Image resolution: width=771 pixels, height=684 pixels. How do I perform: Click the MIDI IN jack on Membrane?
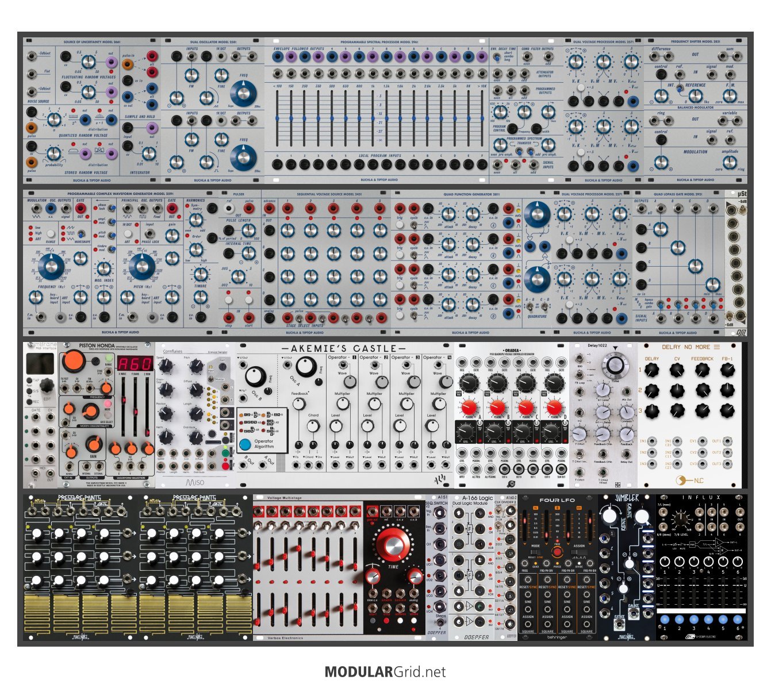36,472
